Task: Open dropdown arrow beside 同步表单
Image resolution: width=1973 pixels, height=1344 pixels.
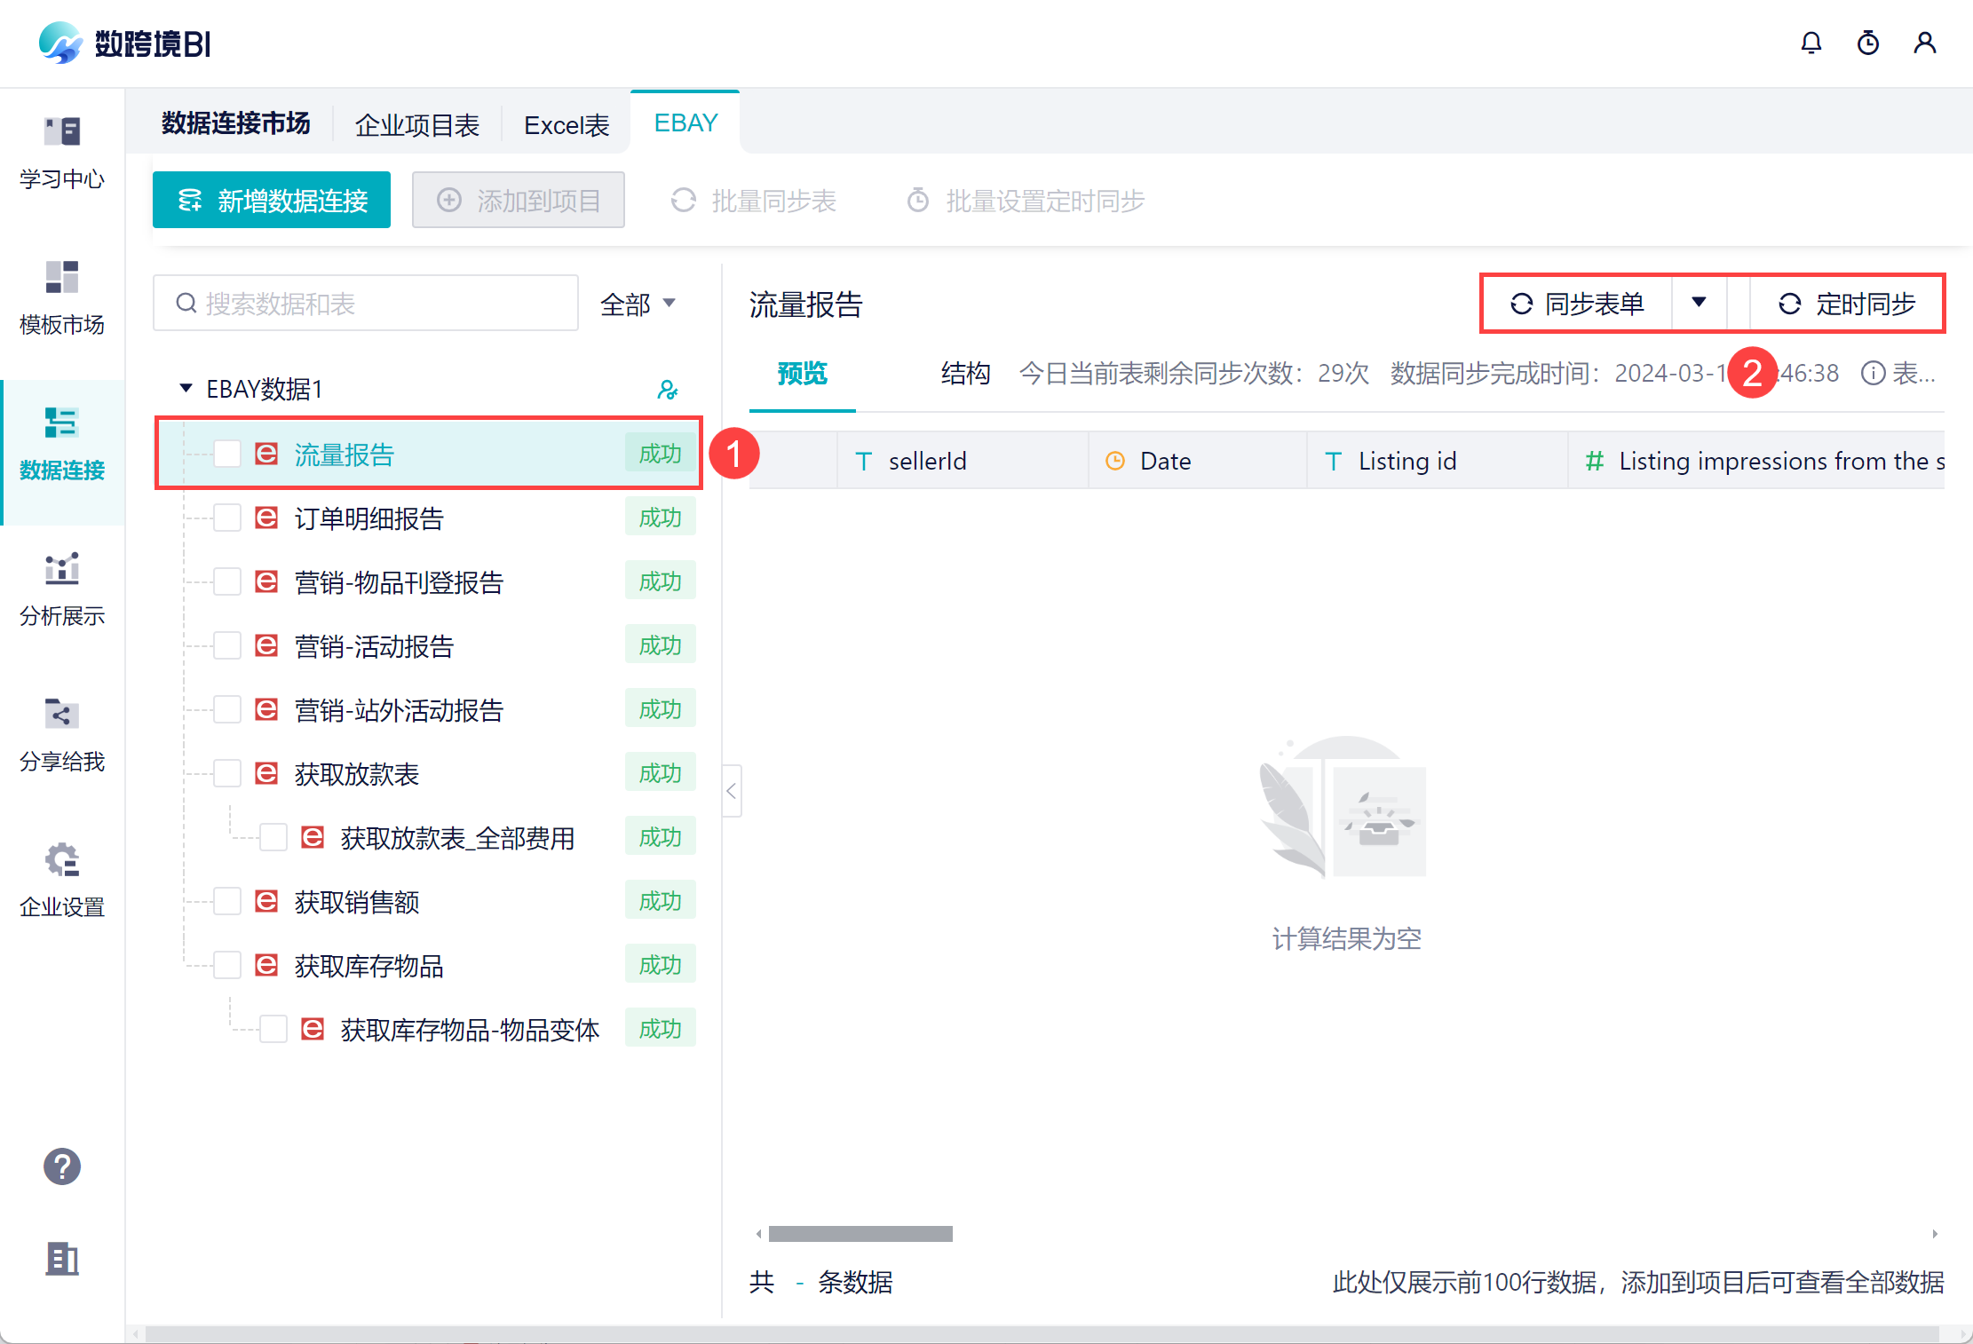Action: pos(1698,303)
